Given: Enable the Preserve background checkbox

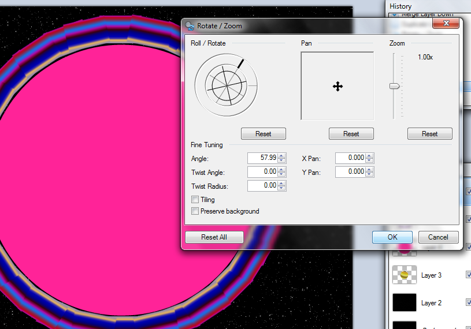Looking at the screenshot, I should pos(195,211).
